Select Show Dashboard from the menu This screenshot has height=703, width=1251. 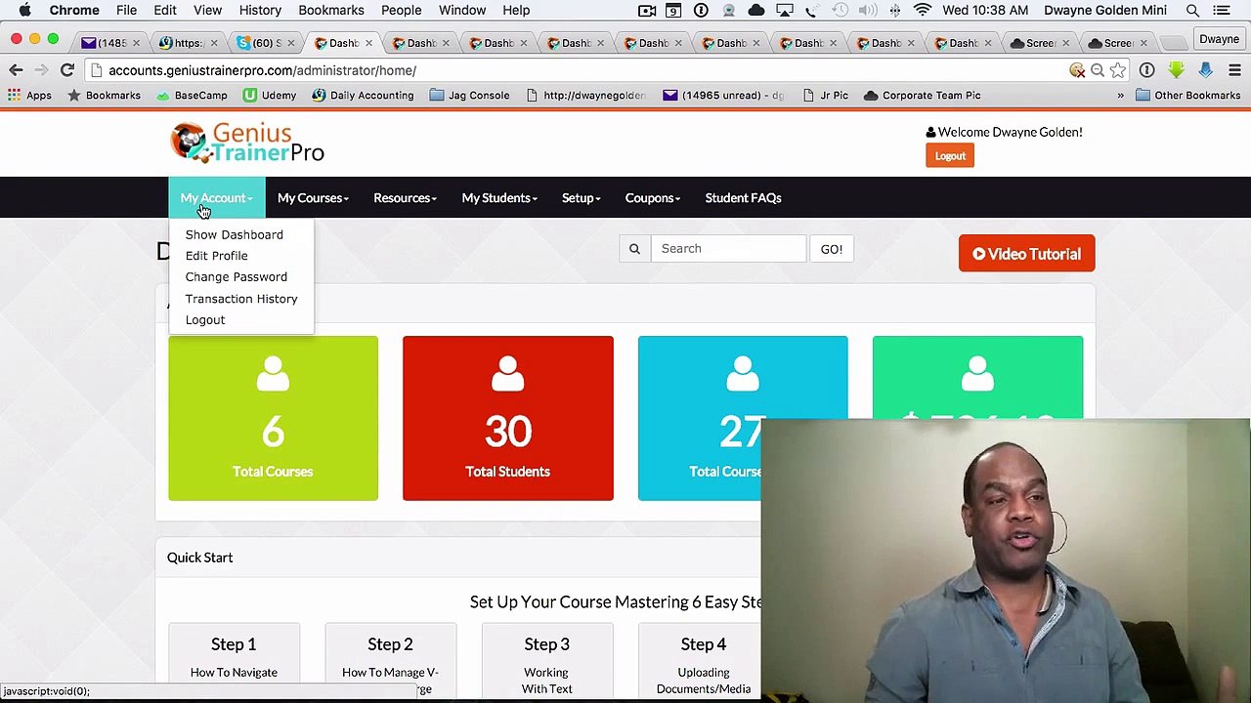(x=235, y=234)
